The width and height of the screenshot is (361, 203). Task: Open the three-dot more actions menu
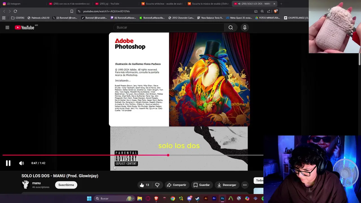pyautogui.click(x=245, y=185)
